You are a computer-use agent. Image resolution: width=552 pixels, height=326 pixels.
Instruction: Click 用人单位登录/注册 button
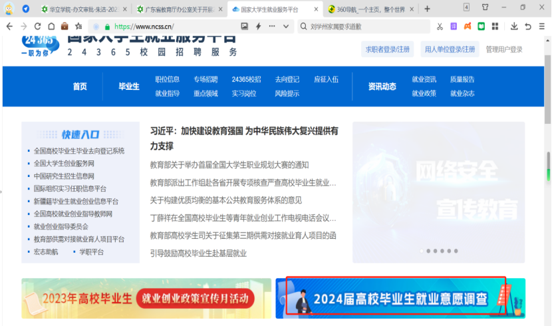[x=450, y=50]
